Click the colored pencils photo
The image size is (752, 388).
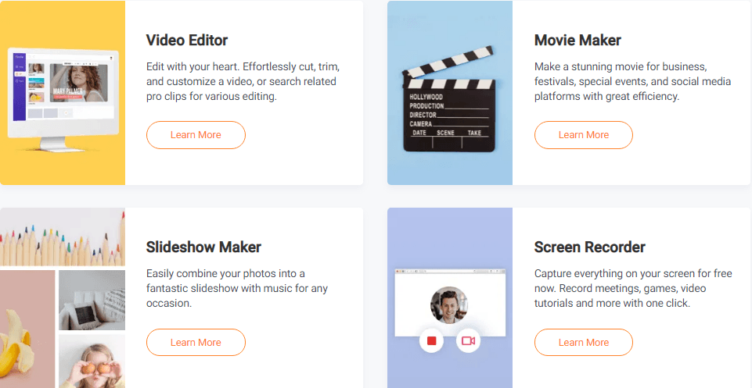click(x=63, y=237)
